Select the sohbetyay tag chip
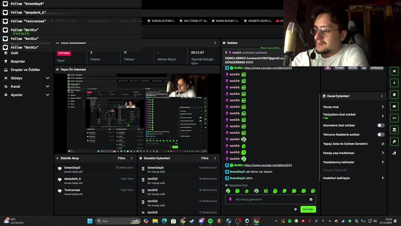The height and width of the screenshot is (226, 401). click(377, 68)
